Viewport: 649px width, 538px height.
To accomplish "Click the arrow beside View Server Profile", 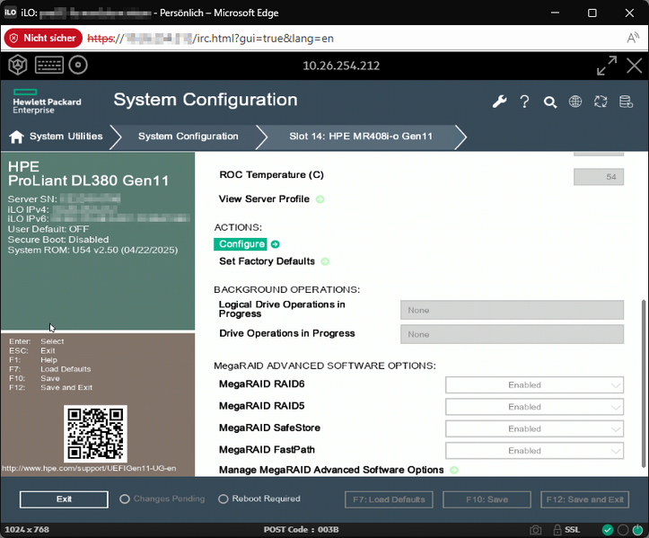I will tap(320, 199).
